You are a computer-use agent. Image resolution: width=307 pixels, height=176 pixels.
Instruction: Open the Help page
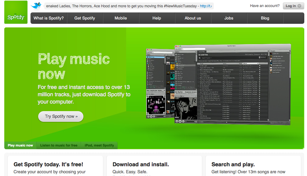[x=157, y=18]
